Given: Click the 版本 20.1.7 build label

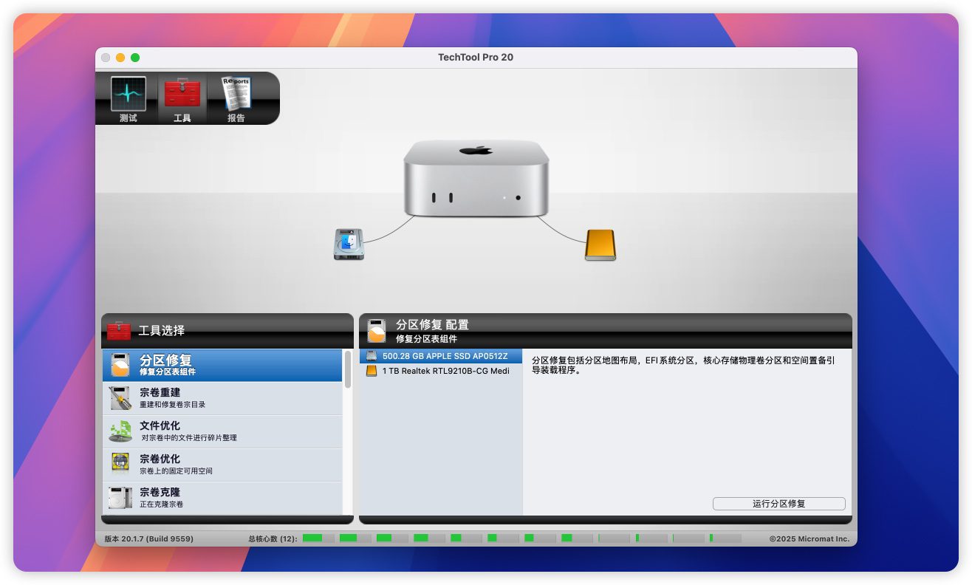Looking at the screenshot, I should click(148, 539).
